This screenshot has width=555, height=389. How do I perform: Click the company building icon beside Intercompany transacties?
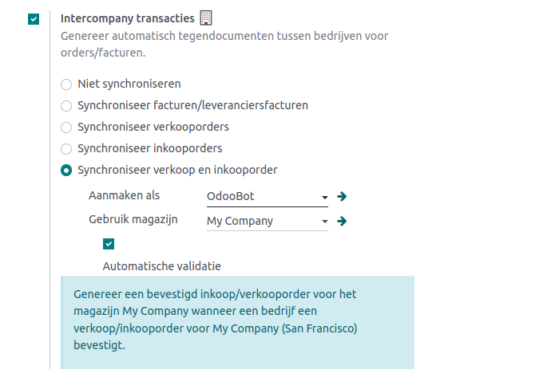click(206, 18)
